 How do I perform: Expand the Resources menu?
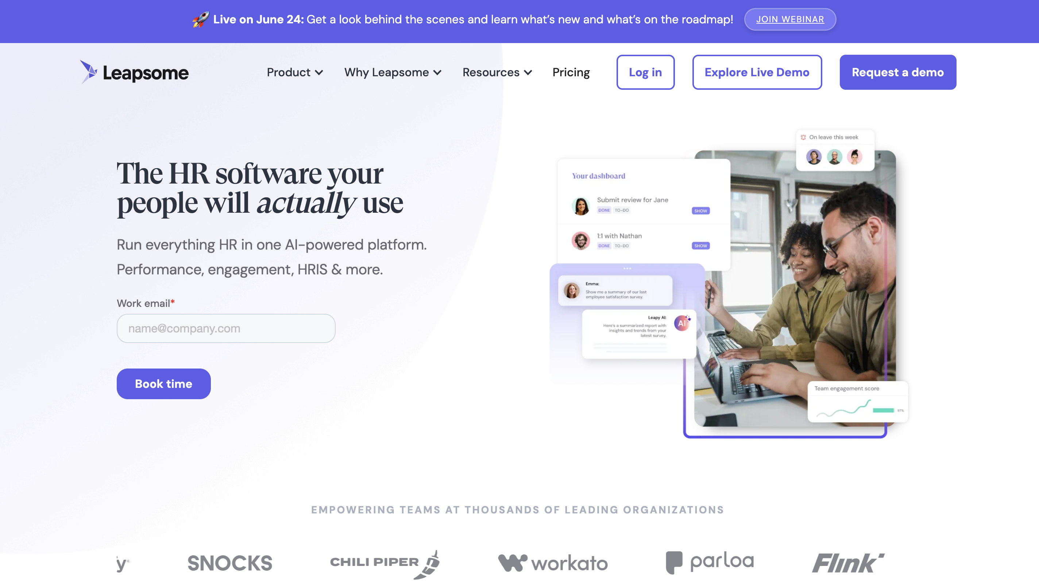coord(497,73)
